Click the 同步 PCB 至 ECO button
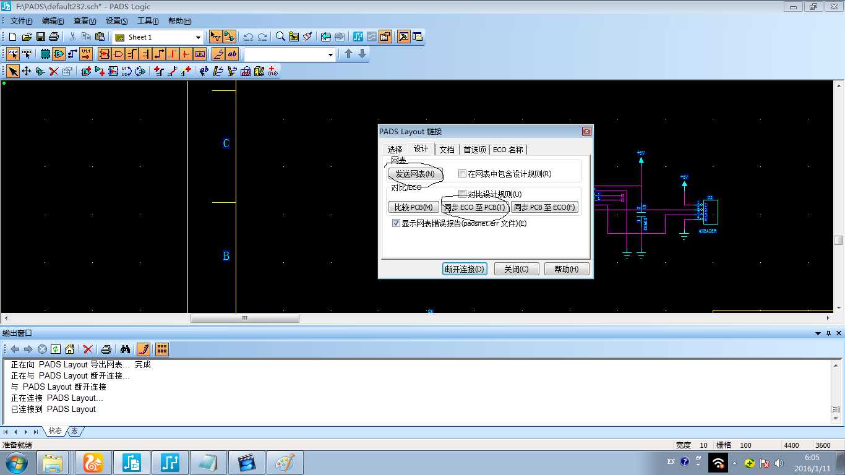This screenshot has width=845, height=475. pyautogui.click(x=544, y=207)
